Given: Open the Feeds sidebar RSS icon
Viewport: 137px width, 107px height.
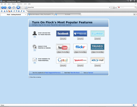Looking at the screenshot, I should pos(9,11).
